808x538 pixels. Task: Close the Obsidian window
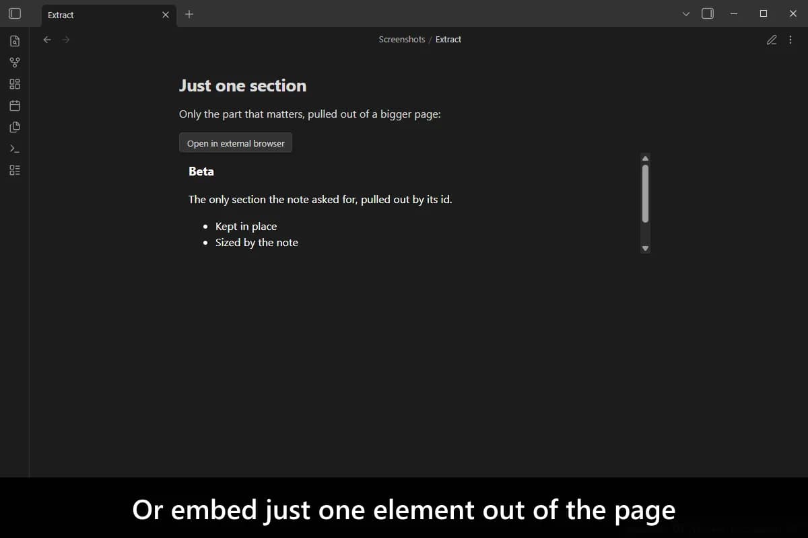pos(793,13)
